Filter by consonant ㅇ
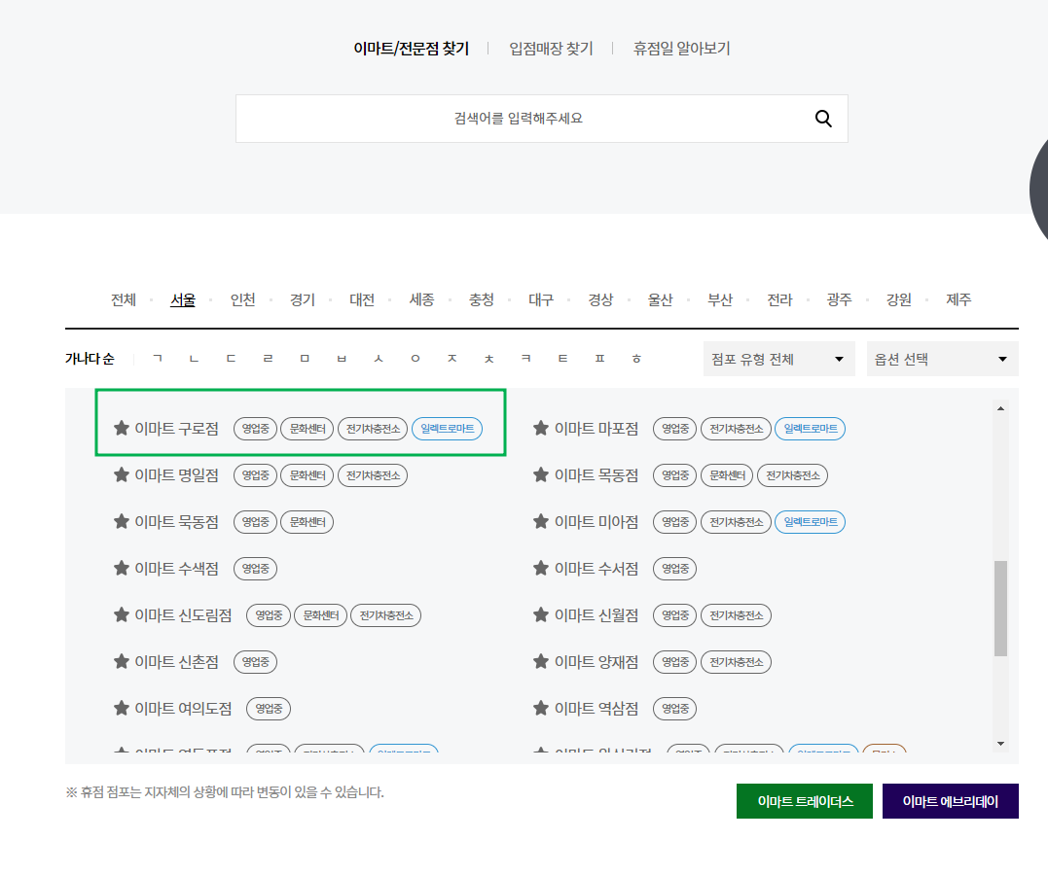This screenshot has height=875, width=1048. [x=416, y=359]
